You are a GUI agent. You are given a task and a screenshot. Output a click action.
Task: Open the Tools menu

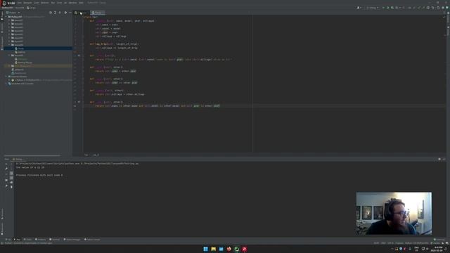tap(59, 3)
